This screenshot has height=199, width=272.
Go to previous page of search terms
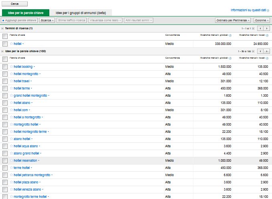260,28
